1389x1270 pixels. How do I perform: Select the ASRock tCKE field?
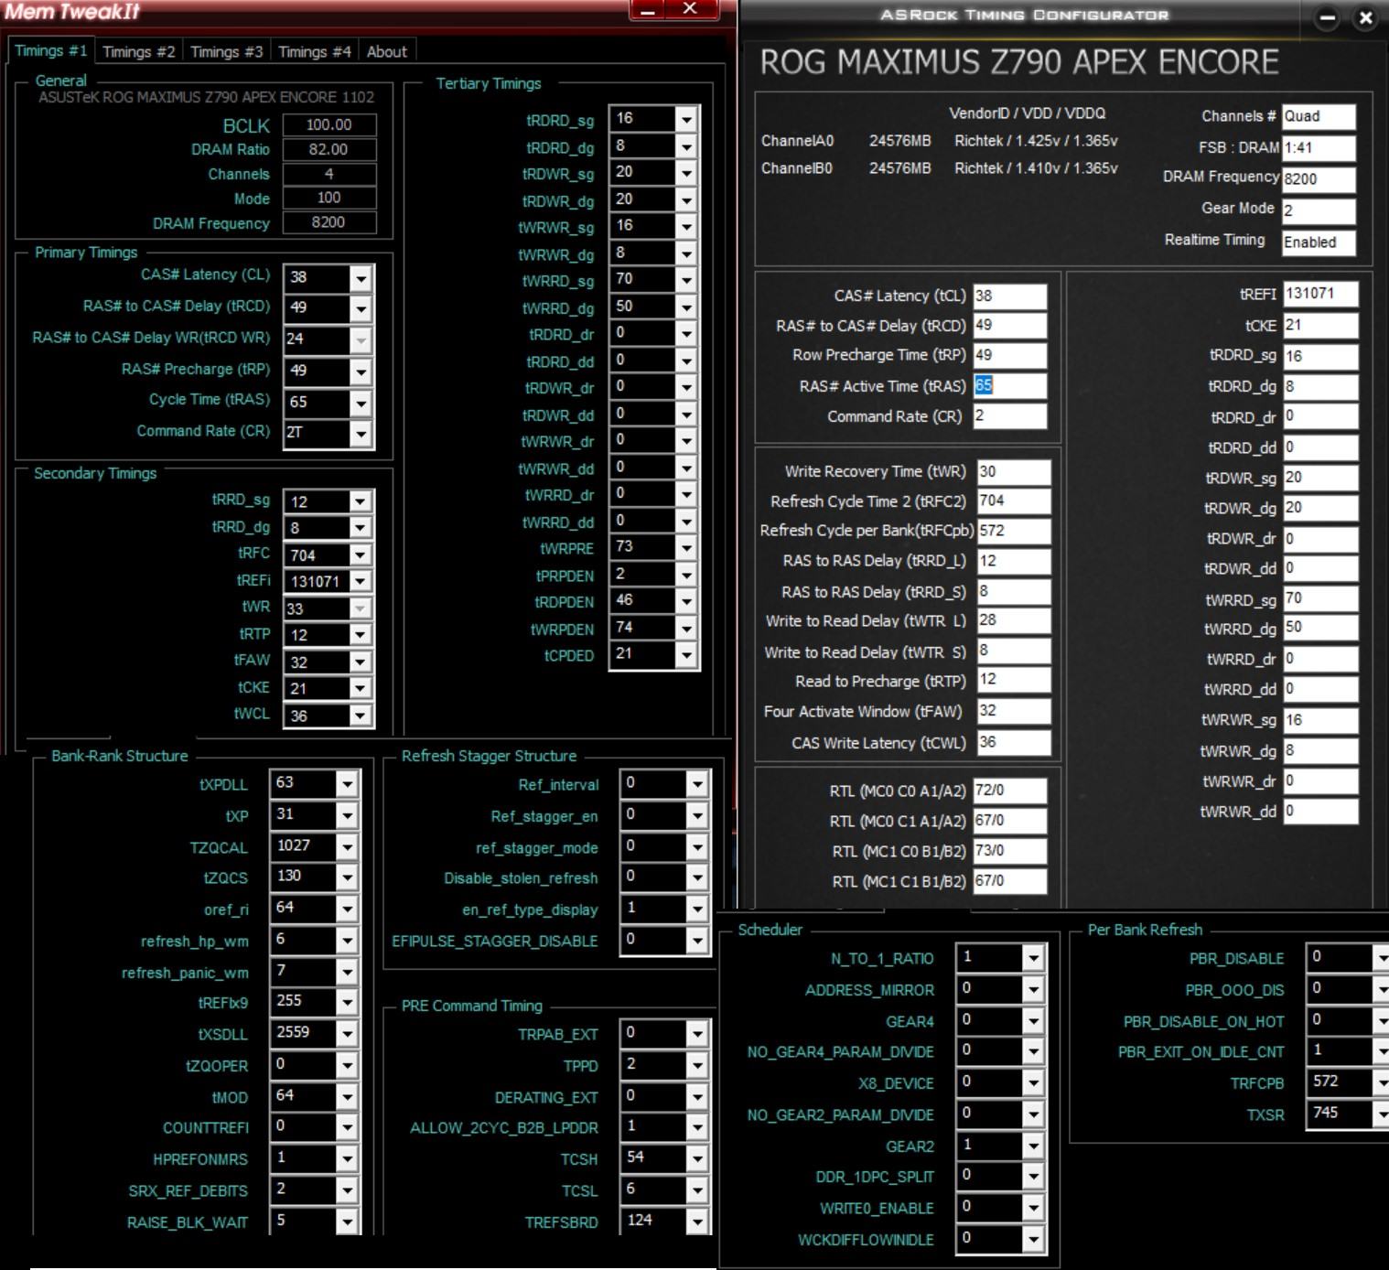coord(1320,325)
